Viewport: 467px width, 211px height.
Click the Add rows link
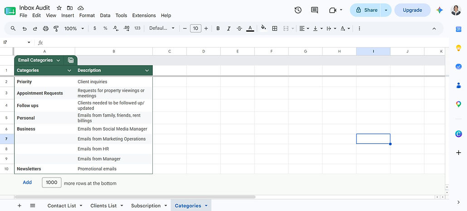point(27,183)
